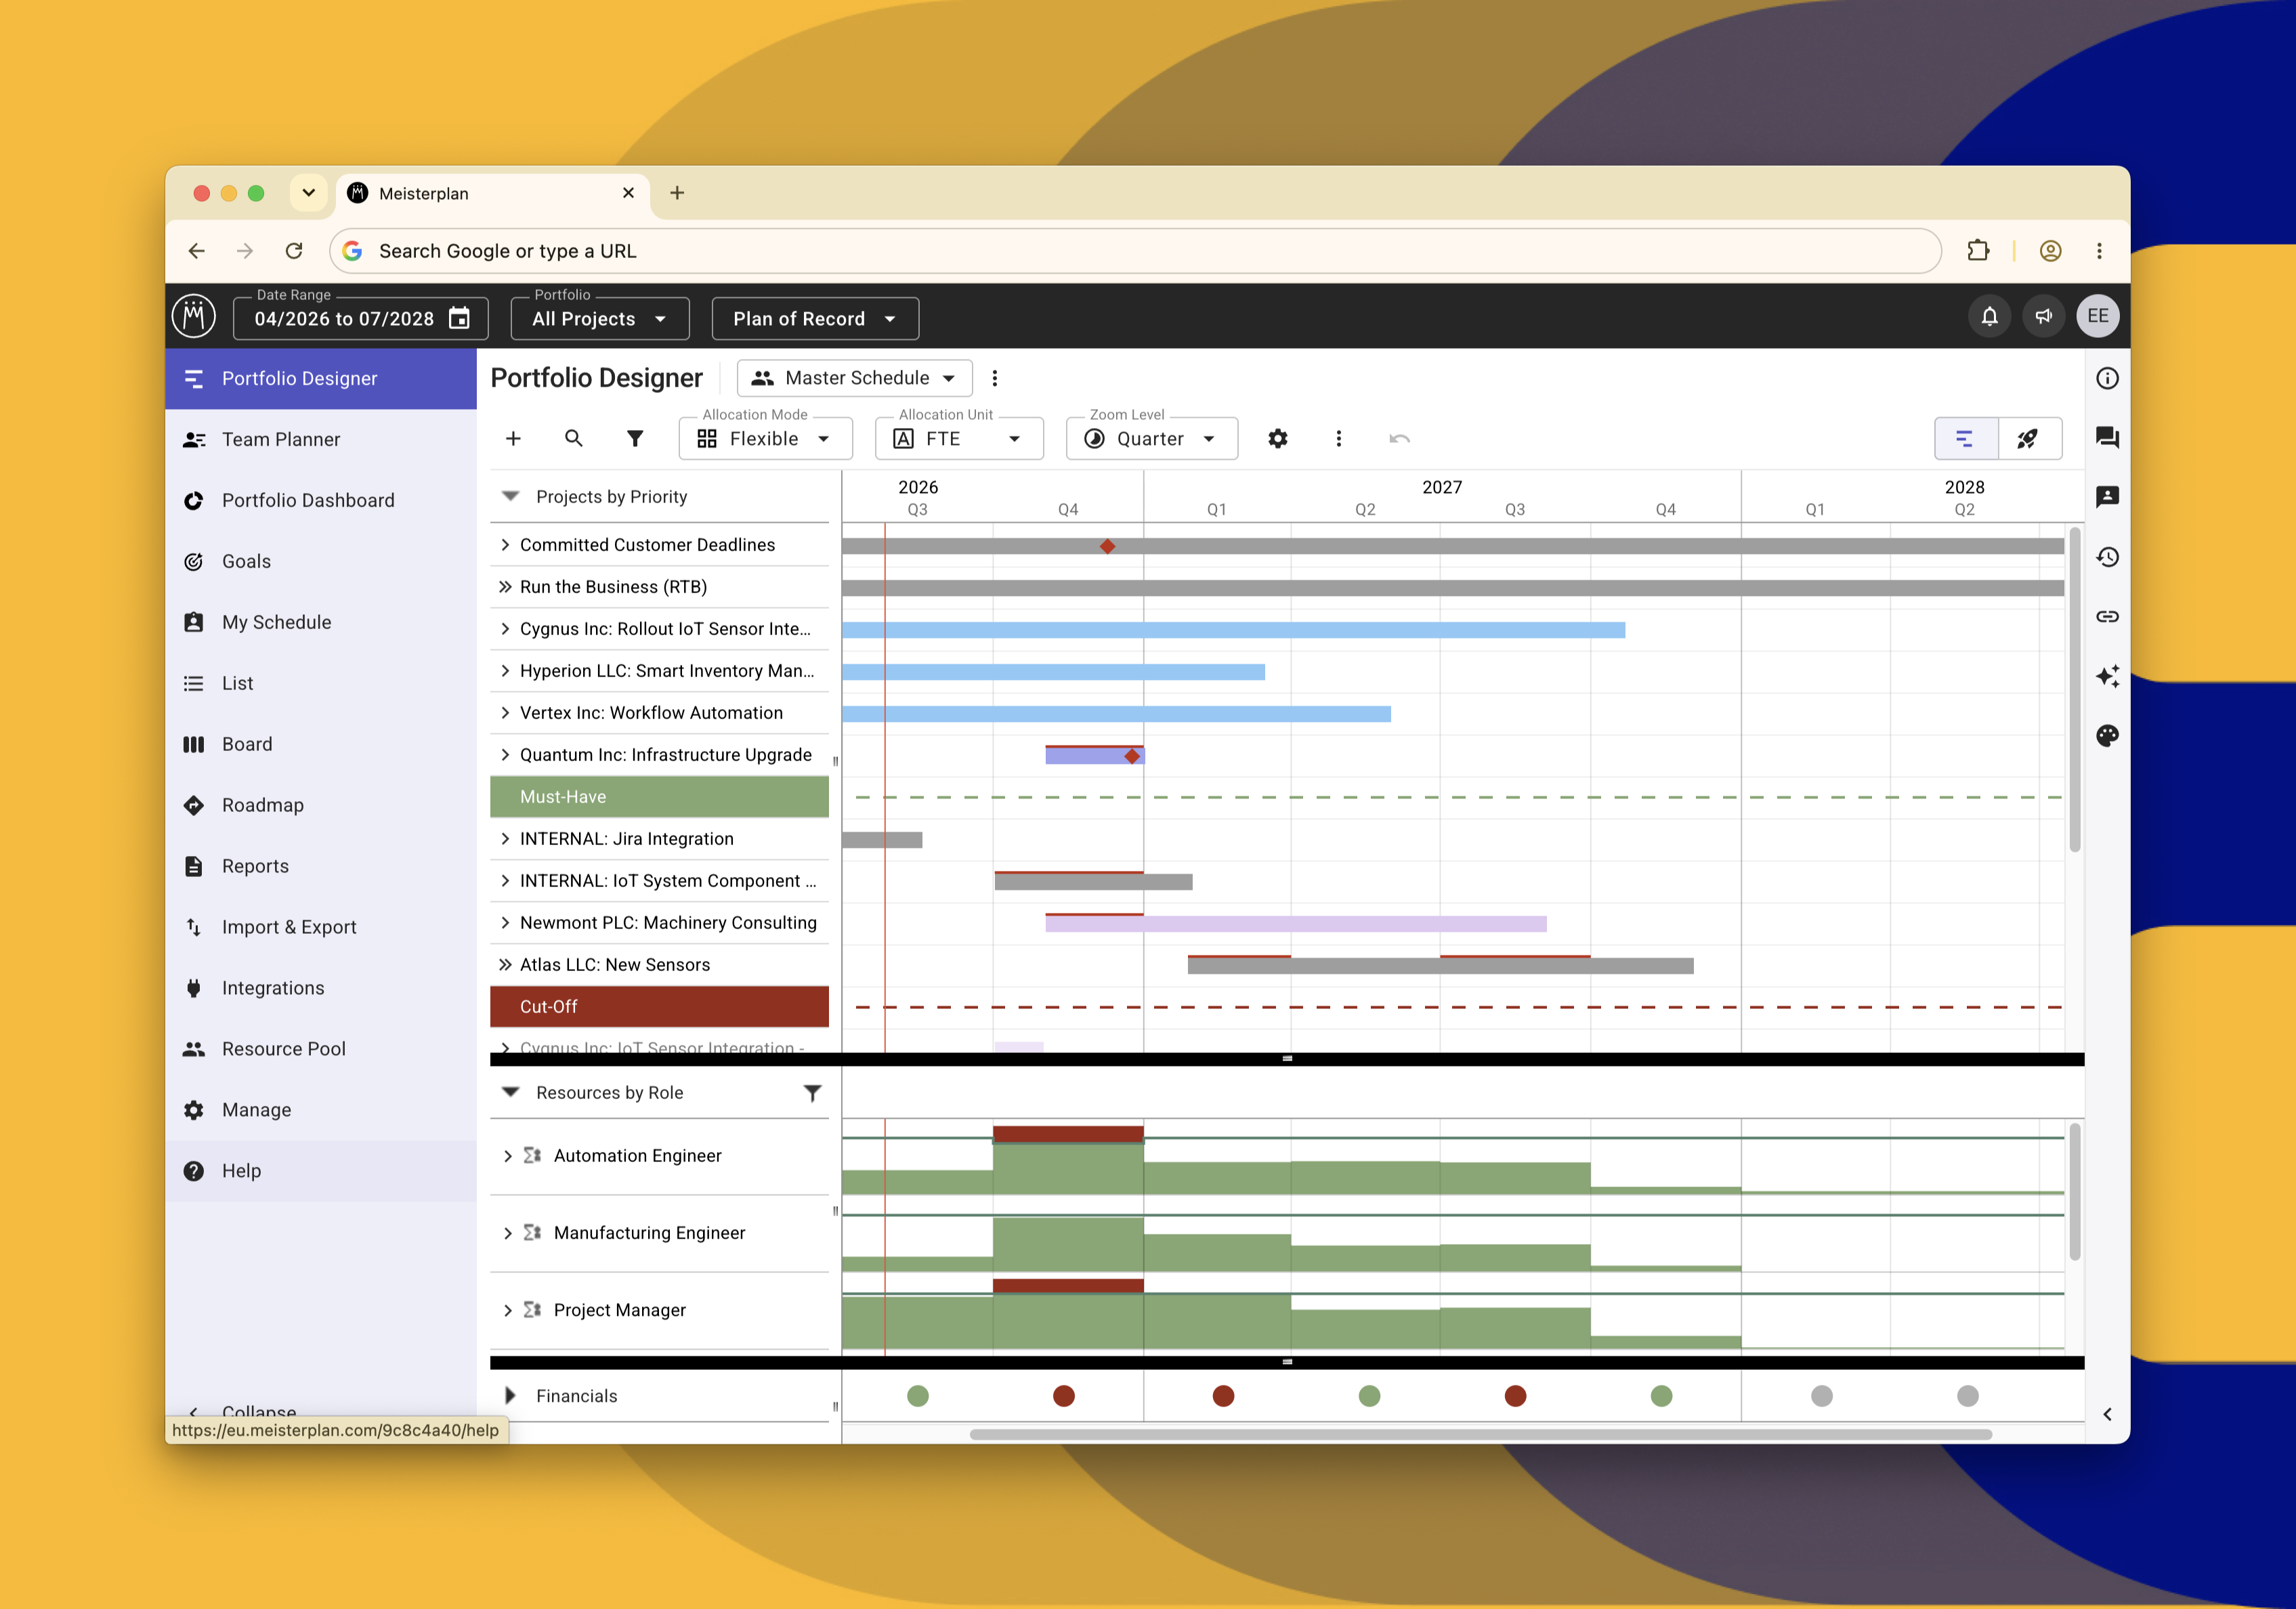The height and width of the screenshot is (1609, 2296).
Task: Click the horizontal timeline scrollbar
Action: click(1480, 1434)
